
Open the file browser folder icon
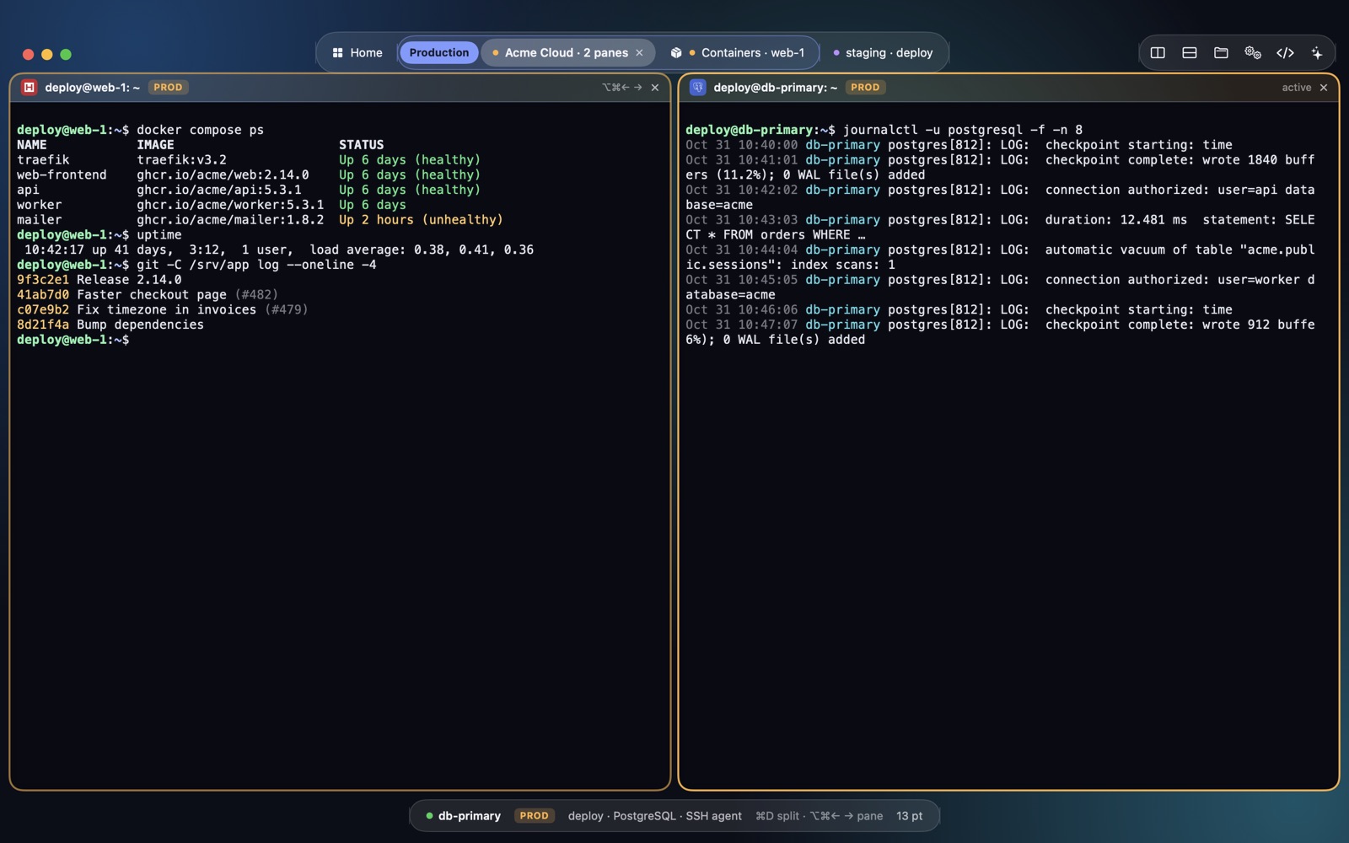tap(1221, 52)
